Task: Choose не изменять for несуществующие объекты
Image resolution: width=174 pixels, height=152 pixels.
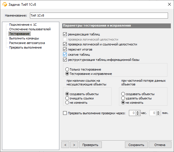Action: click(x=67, y=103)
